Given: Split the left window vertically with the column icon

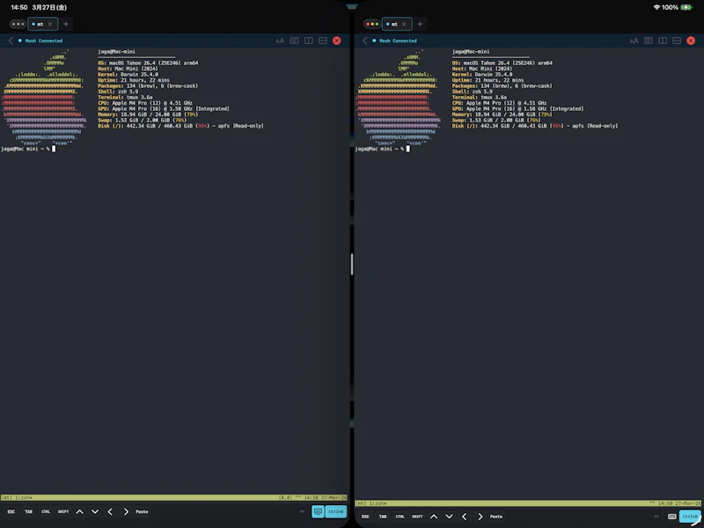Looking at the screenshot, I should pyautogui.click(x=309, y=40).
